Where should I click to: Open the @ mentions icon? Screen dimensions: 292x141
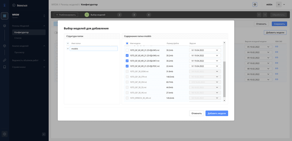tap(255, 4)
